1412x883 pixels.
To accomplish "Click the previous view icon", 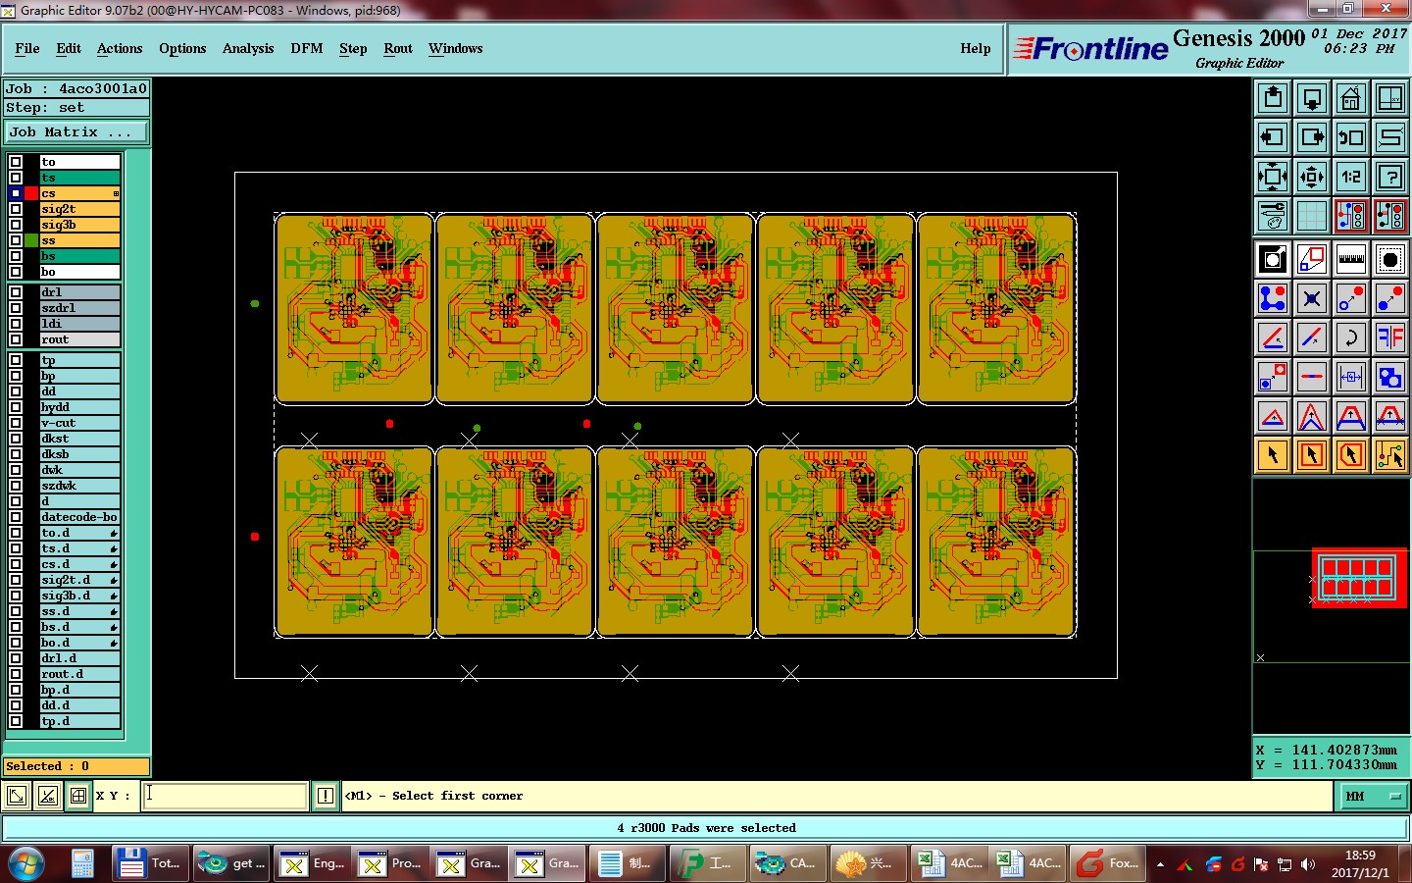I will click(x=1351, y=137).
